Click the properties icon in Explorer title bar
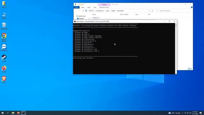 coord(79,4)
